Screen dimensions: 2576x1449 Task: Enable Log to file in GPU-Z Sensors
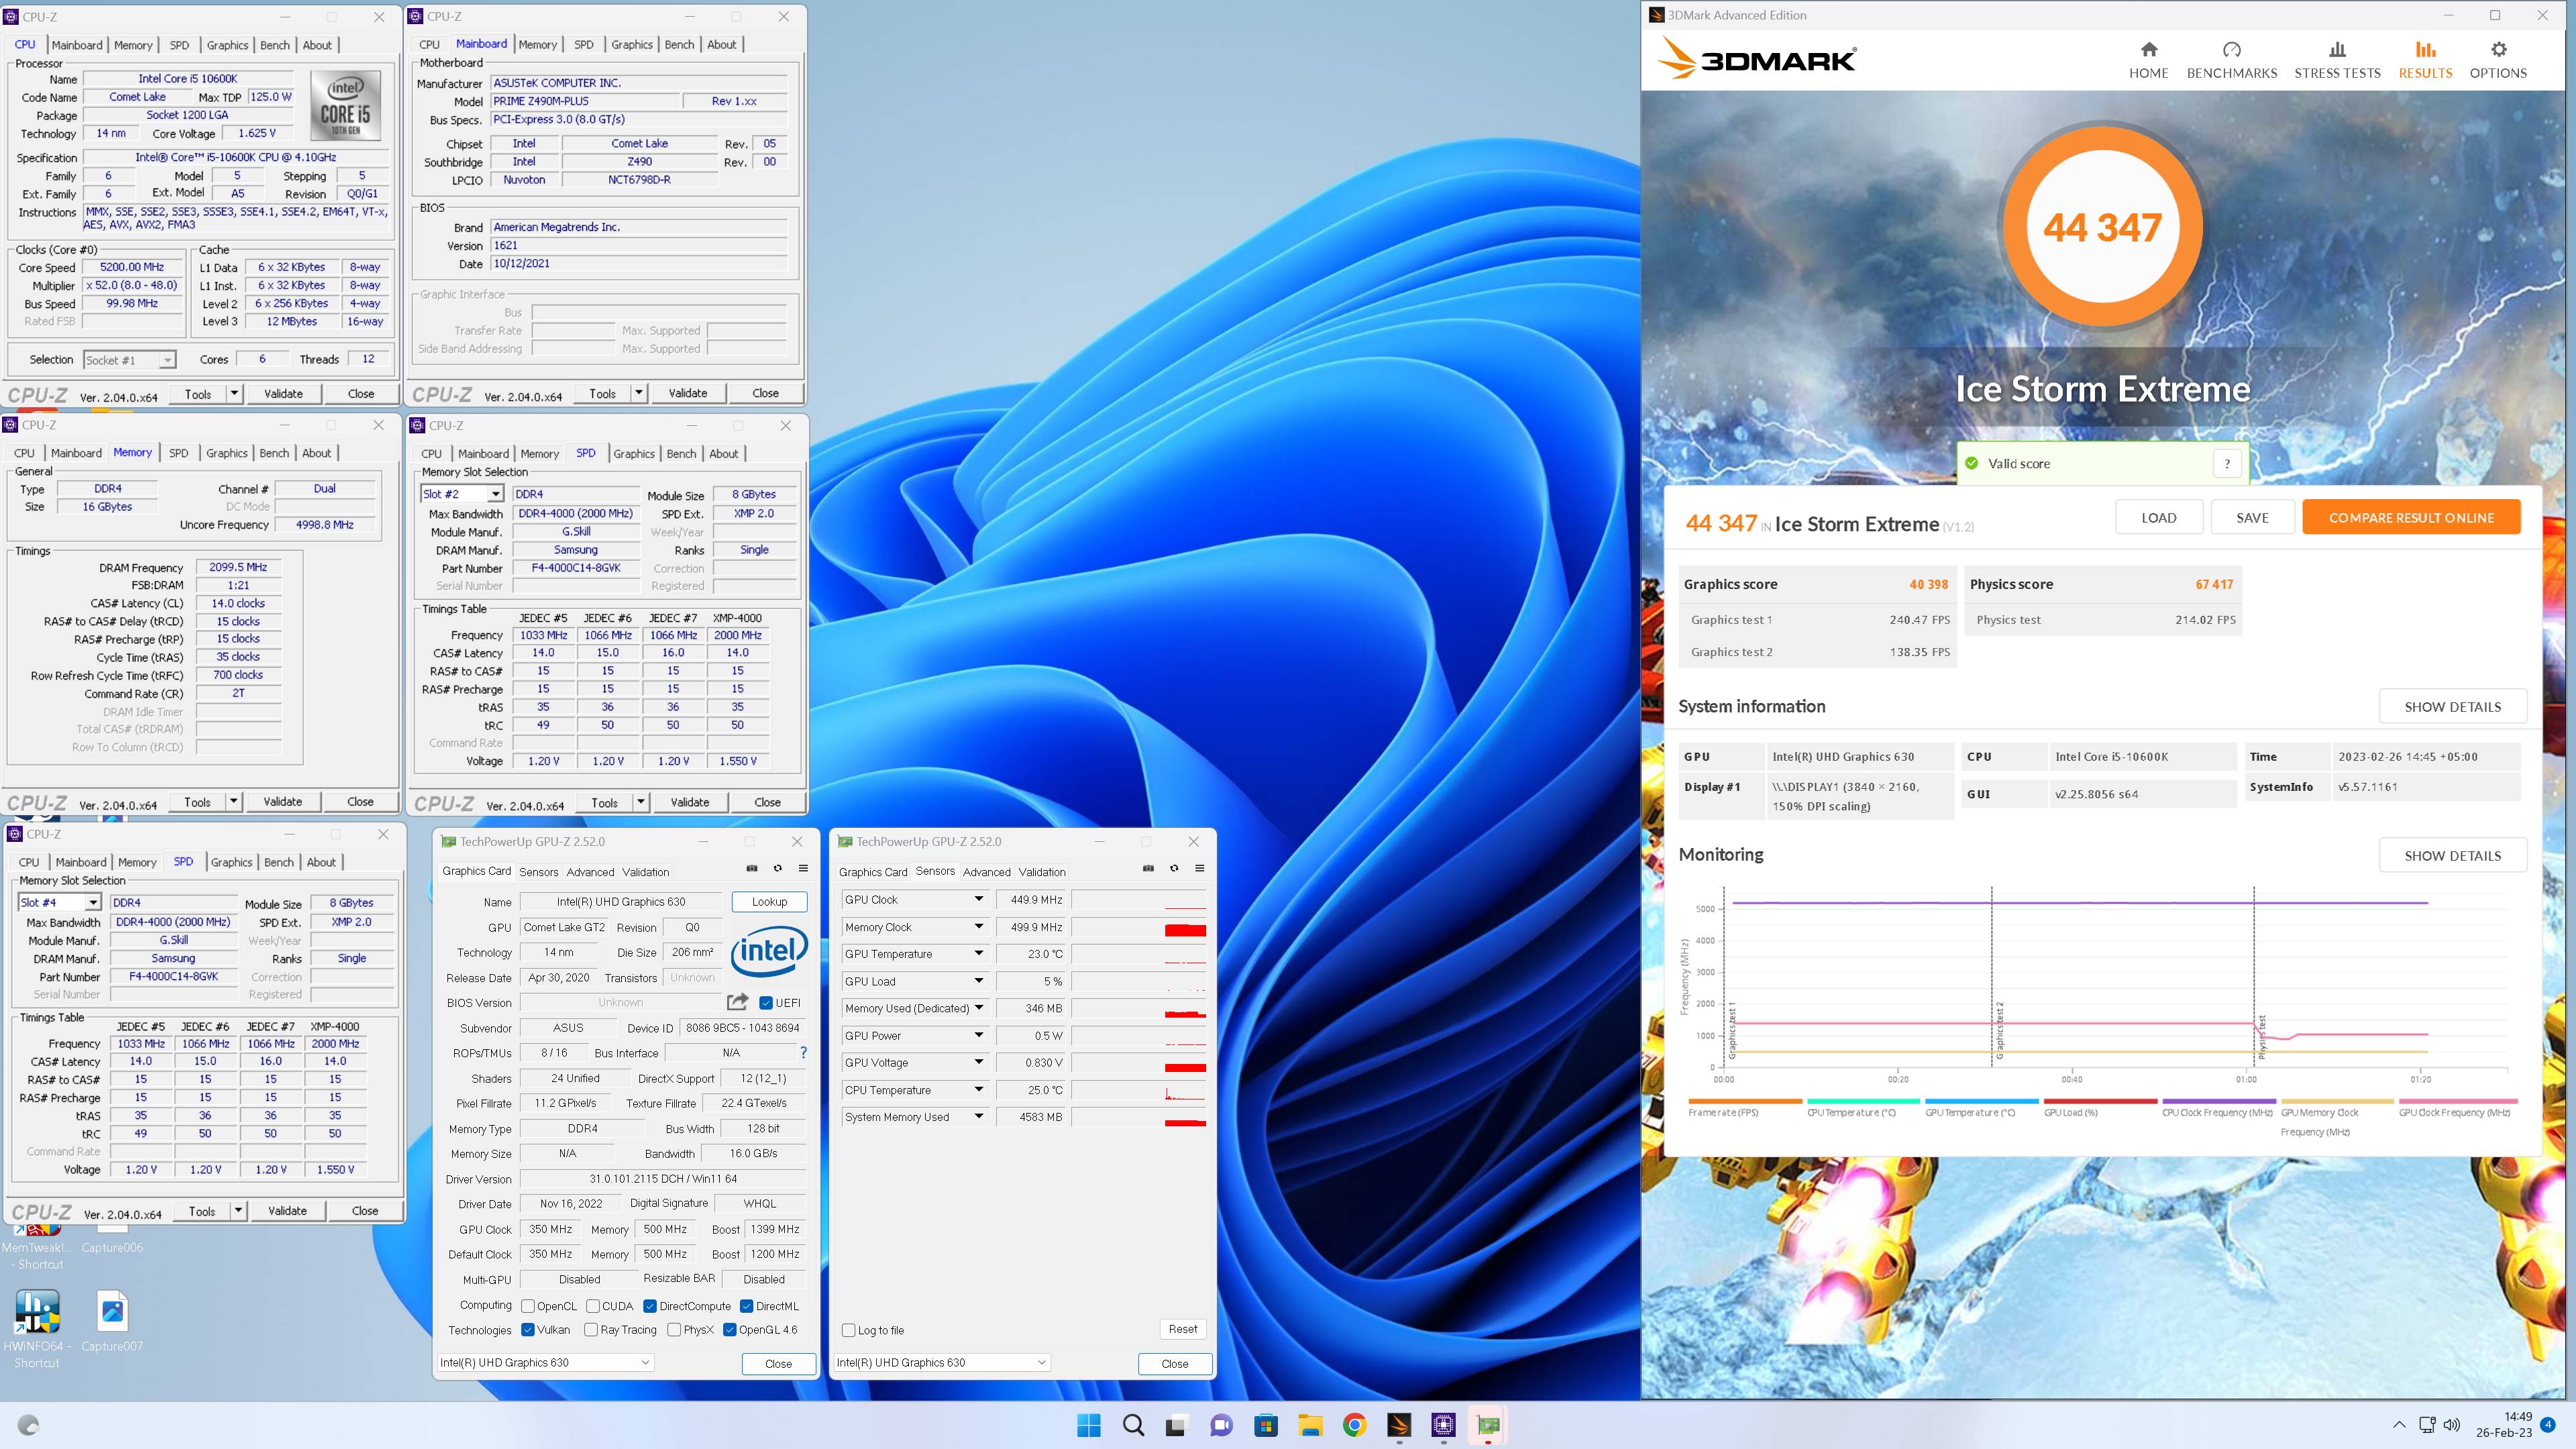coord(849,1331)
